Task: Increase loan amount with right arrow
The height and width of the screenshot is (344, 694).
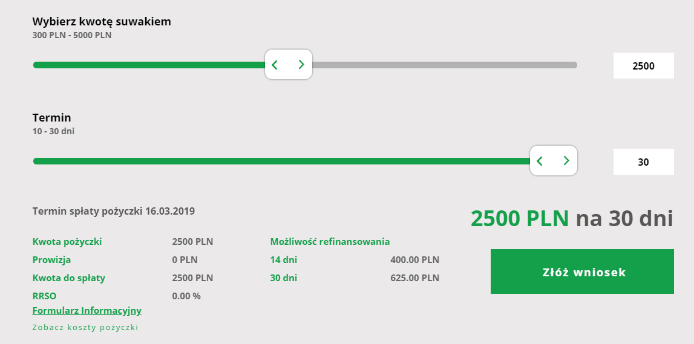Action: (x=301, y=65)
